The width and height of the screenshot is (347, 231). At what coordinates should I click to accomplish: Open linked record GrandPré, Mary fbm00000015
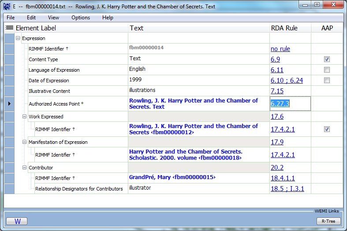click(x=172, y=177)
